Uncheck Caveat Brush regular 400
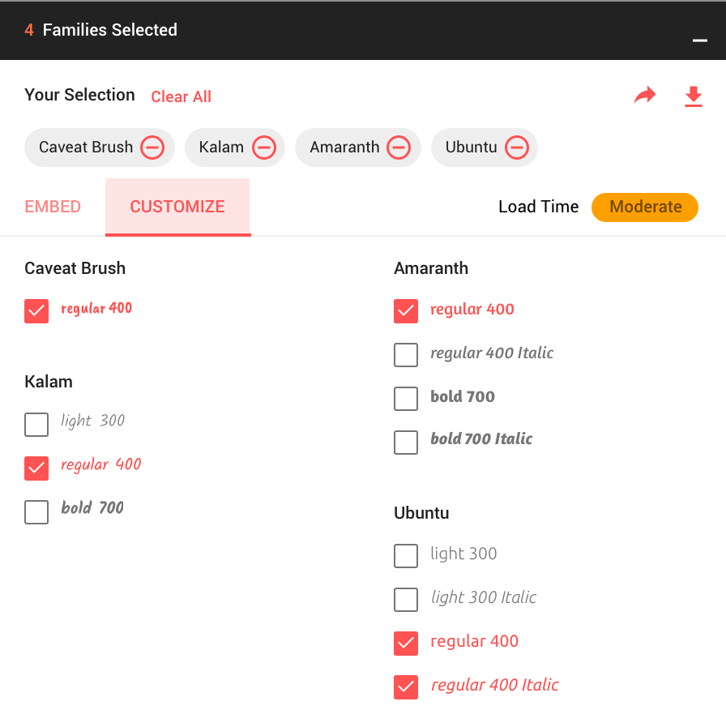Image resolution: width=726 pixels, height=710 pixels. click(x=36, y=310)
